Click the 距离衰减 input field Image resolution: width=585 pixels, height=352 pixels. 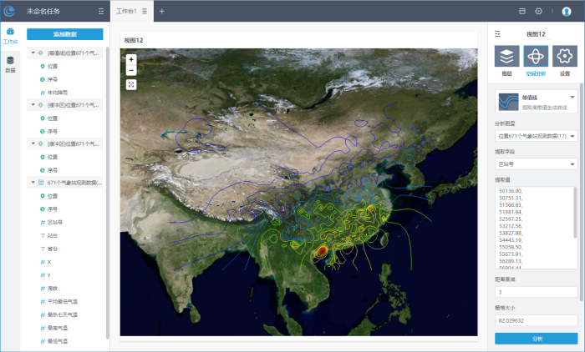click(x=536, y=292)
